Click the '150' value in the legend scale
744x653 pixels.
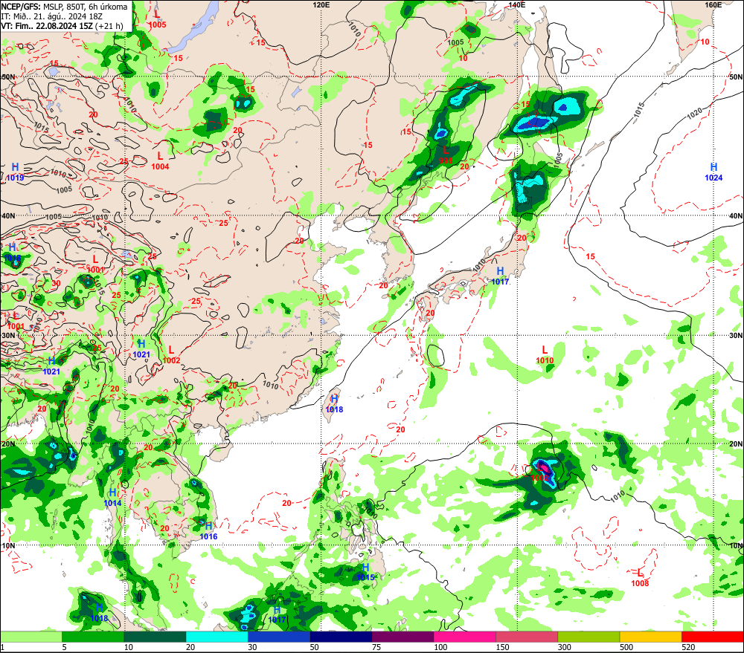click(x=502, y=647)
